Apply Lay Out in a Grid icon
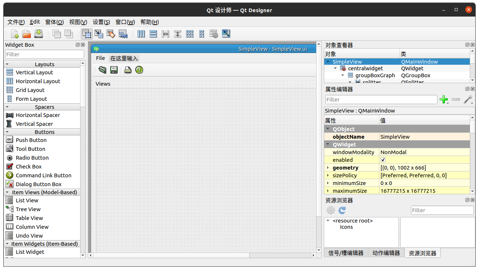The width and height of the screenshot is (479, 270). tap(190, 34)
